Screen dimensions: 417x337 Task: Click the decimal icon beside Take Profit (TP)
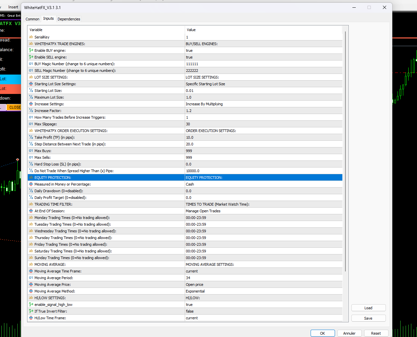tap(31, 137)
